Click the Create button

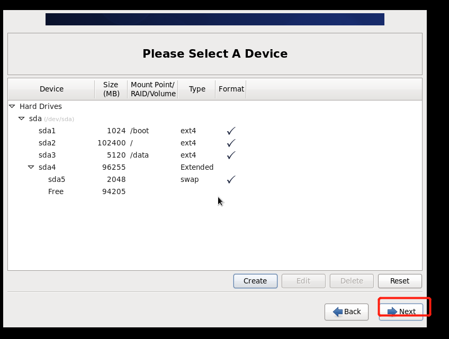click(255, 281)
